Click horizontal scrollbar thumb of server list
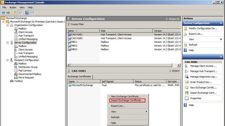This screenshot has width=225, height=126. (121, 65)
